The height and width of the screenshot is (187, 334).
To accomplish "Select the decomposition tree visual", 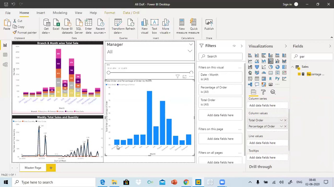I will 250,84.
